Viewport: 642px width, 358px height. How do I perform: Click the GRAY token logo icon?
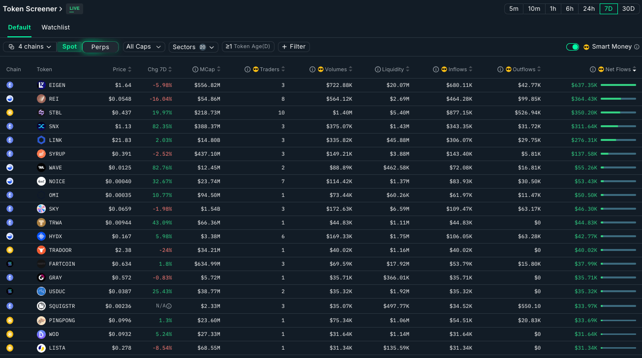[41, 277]
